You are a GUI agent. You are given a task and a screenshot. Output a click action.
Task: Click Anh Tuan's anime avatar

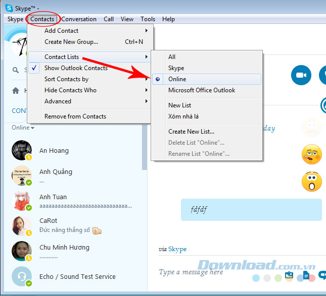coord(22,201)
